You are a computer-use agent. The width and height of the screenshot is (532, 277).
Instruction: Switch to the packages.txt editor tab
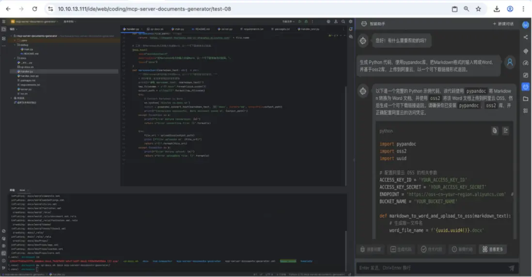coord(281,29)
